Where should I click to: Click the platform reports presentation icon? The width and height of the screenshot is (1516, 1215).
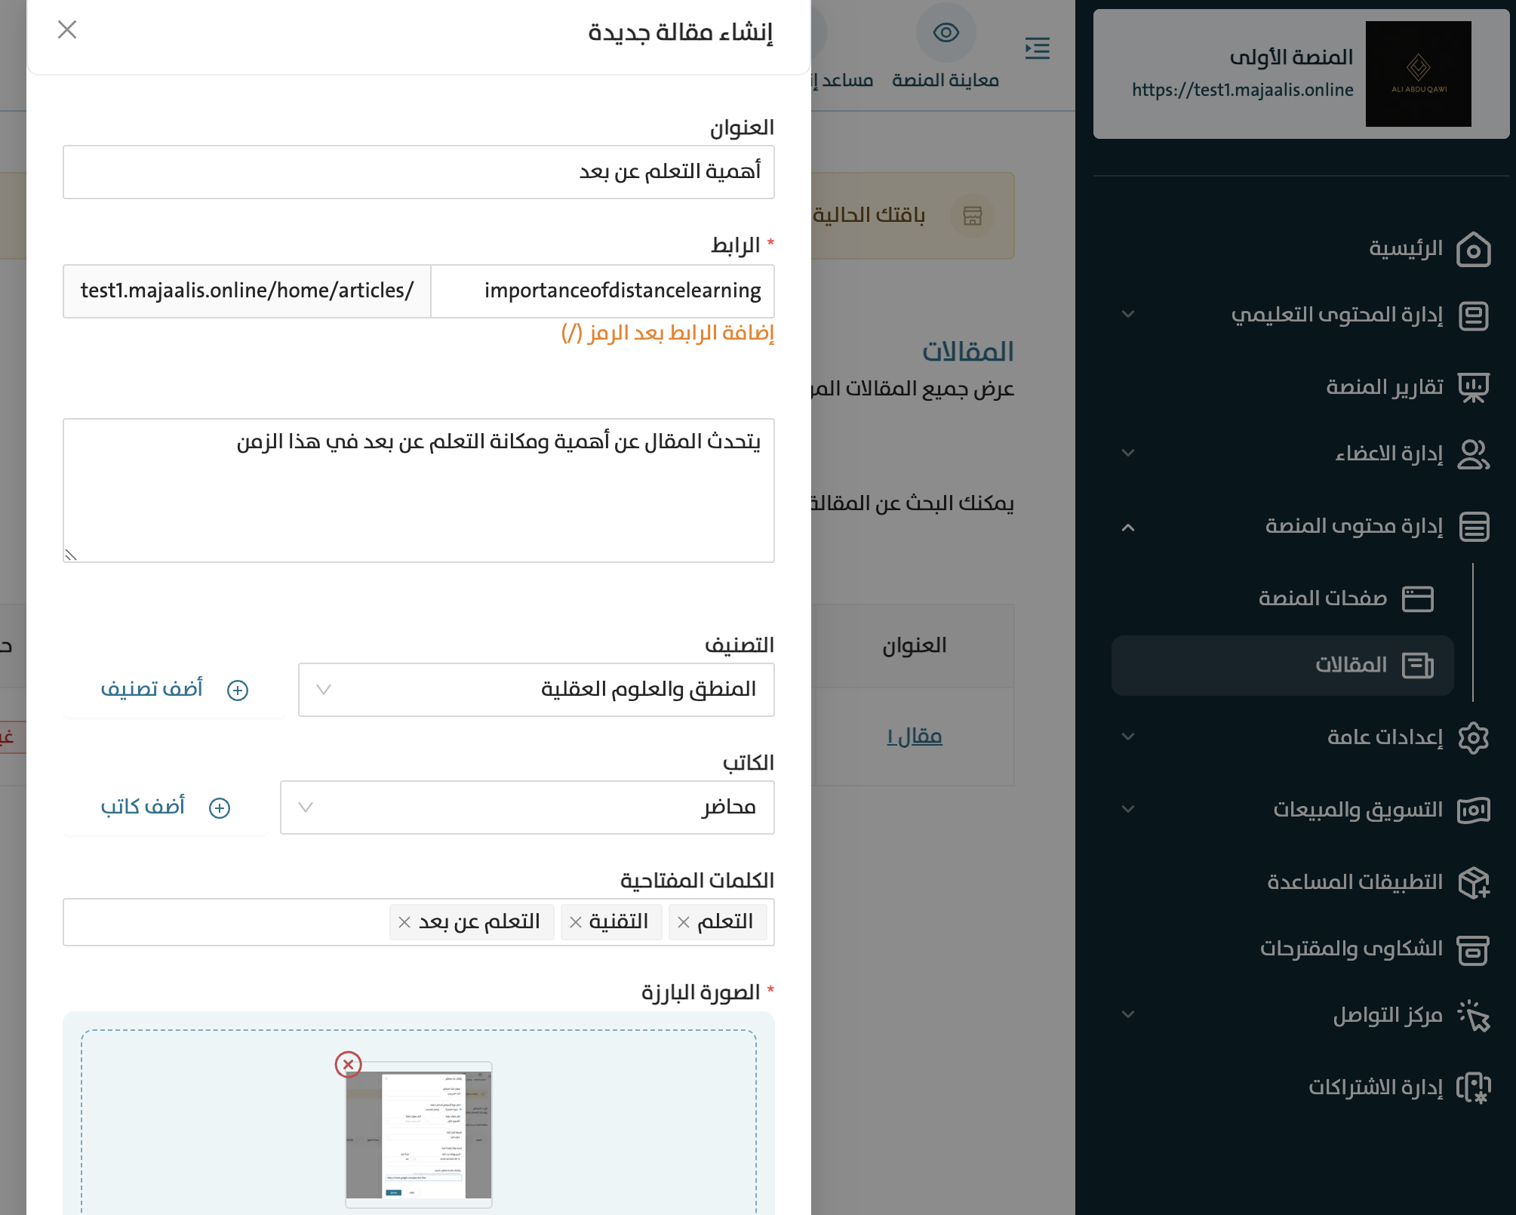1473,388
